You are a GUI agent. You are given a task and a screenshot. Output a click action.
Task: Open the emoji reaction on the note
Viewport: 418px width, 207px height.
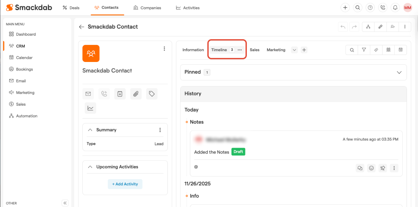tap(371, 168)
